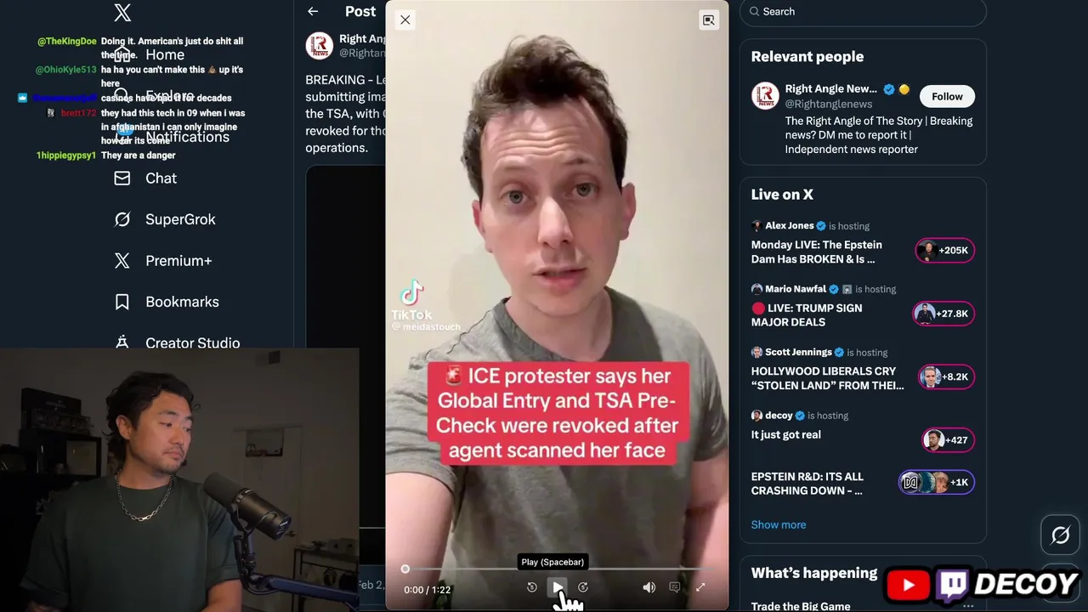Play the video with the play button
This screenshot has height=612, width=1088.
tap(558, 586)
